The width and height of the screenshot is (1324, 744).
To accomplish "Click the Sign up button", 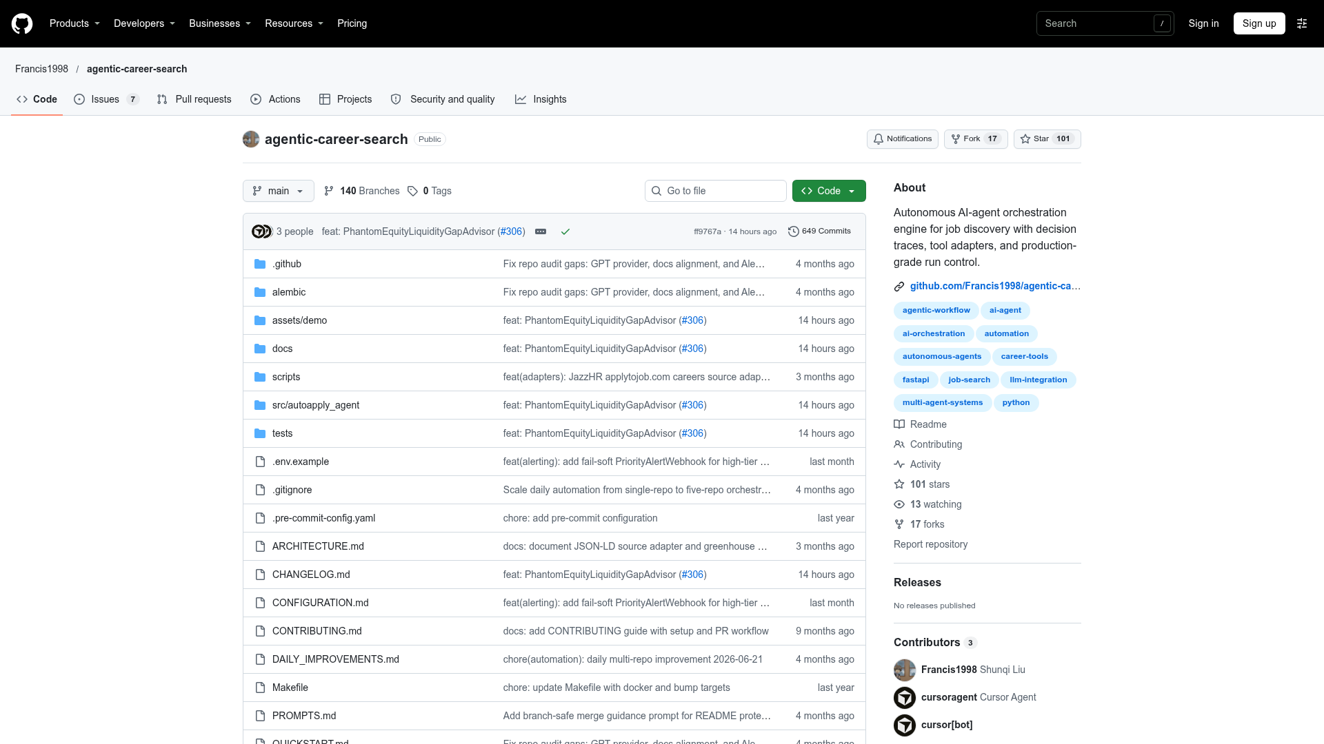I will click(1259, 23).
